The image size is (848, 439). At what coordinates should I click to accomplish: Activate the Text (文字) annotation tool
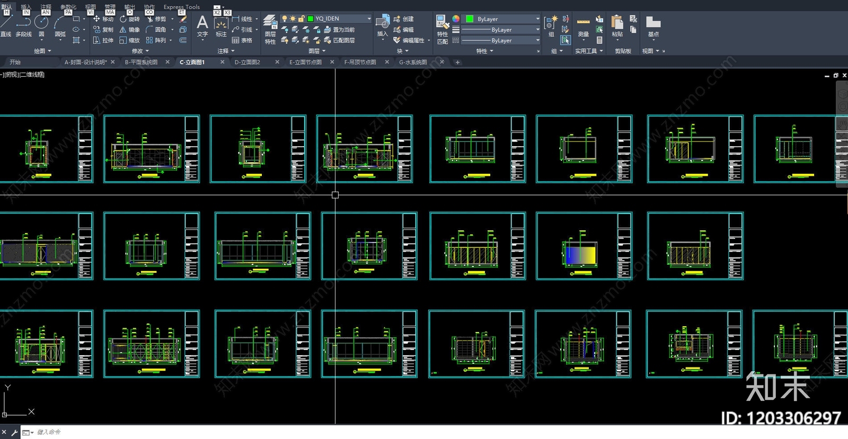(202, 26)
